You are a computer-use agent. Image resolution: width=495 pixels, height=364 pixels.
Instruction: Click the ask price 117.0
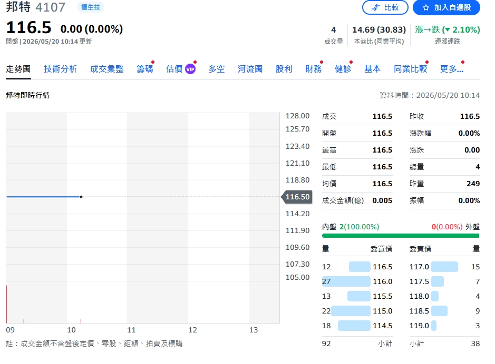[419, 267]
